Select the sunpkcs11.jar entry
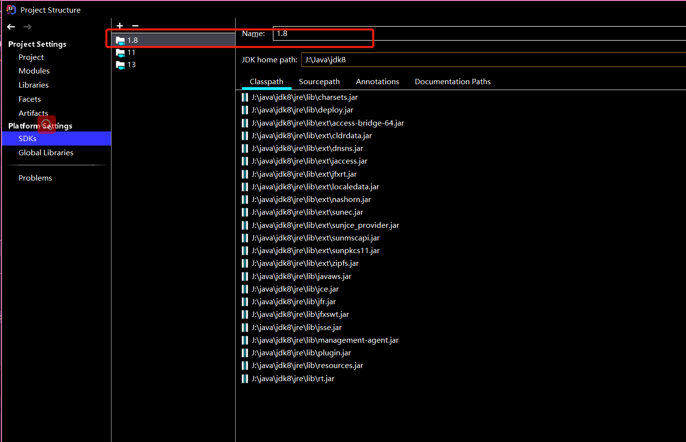686x442 pixels. pos(315,251)
